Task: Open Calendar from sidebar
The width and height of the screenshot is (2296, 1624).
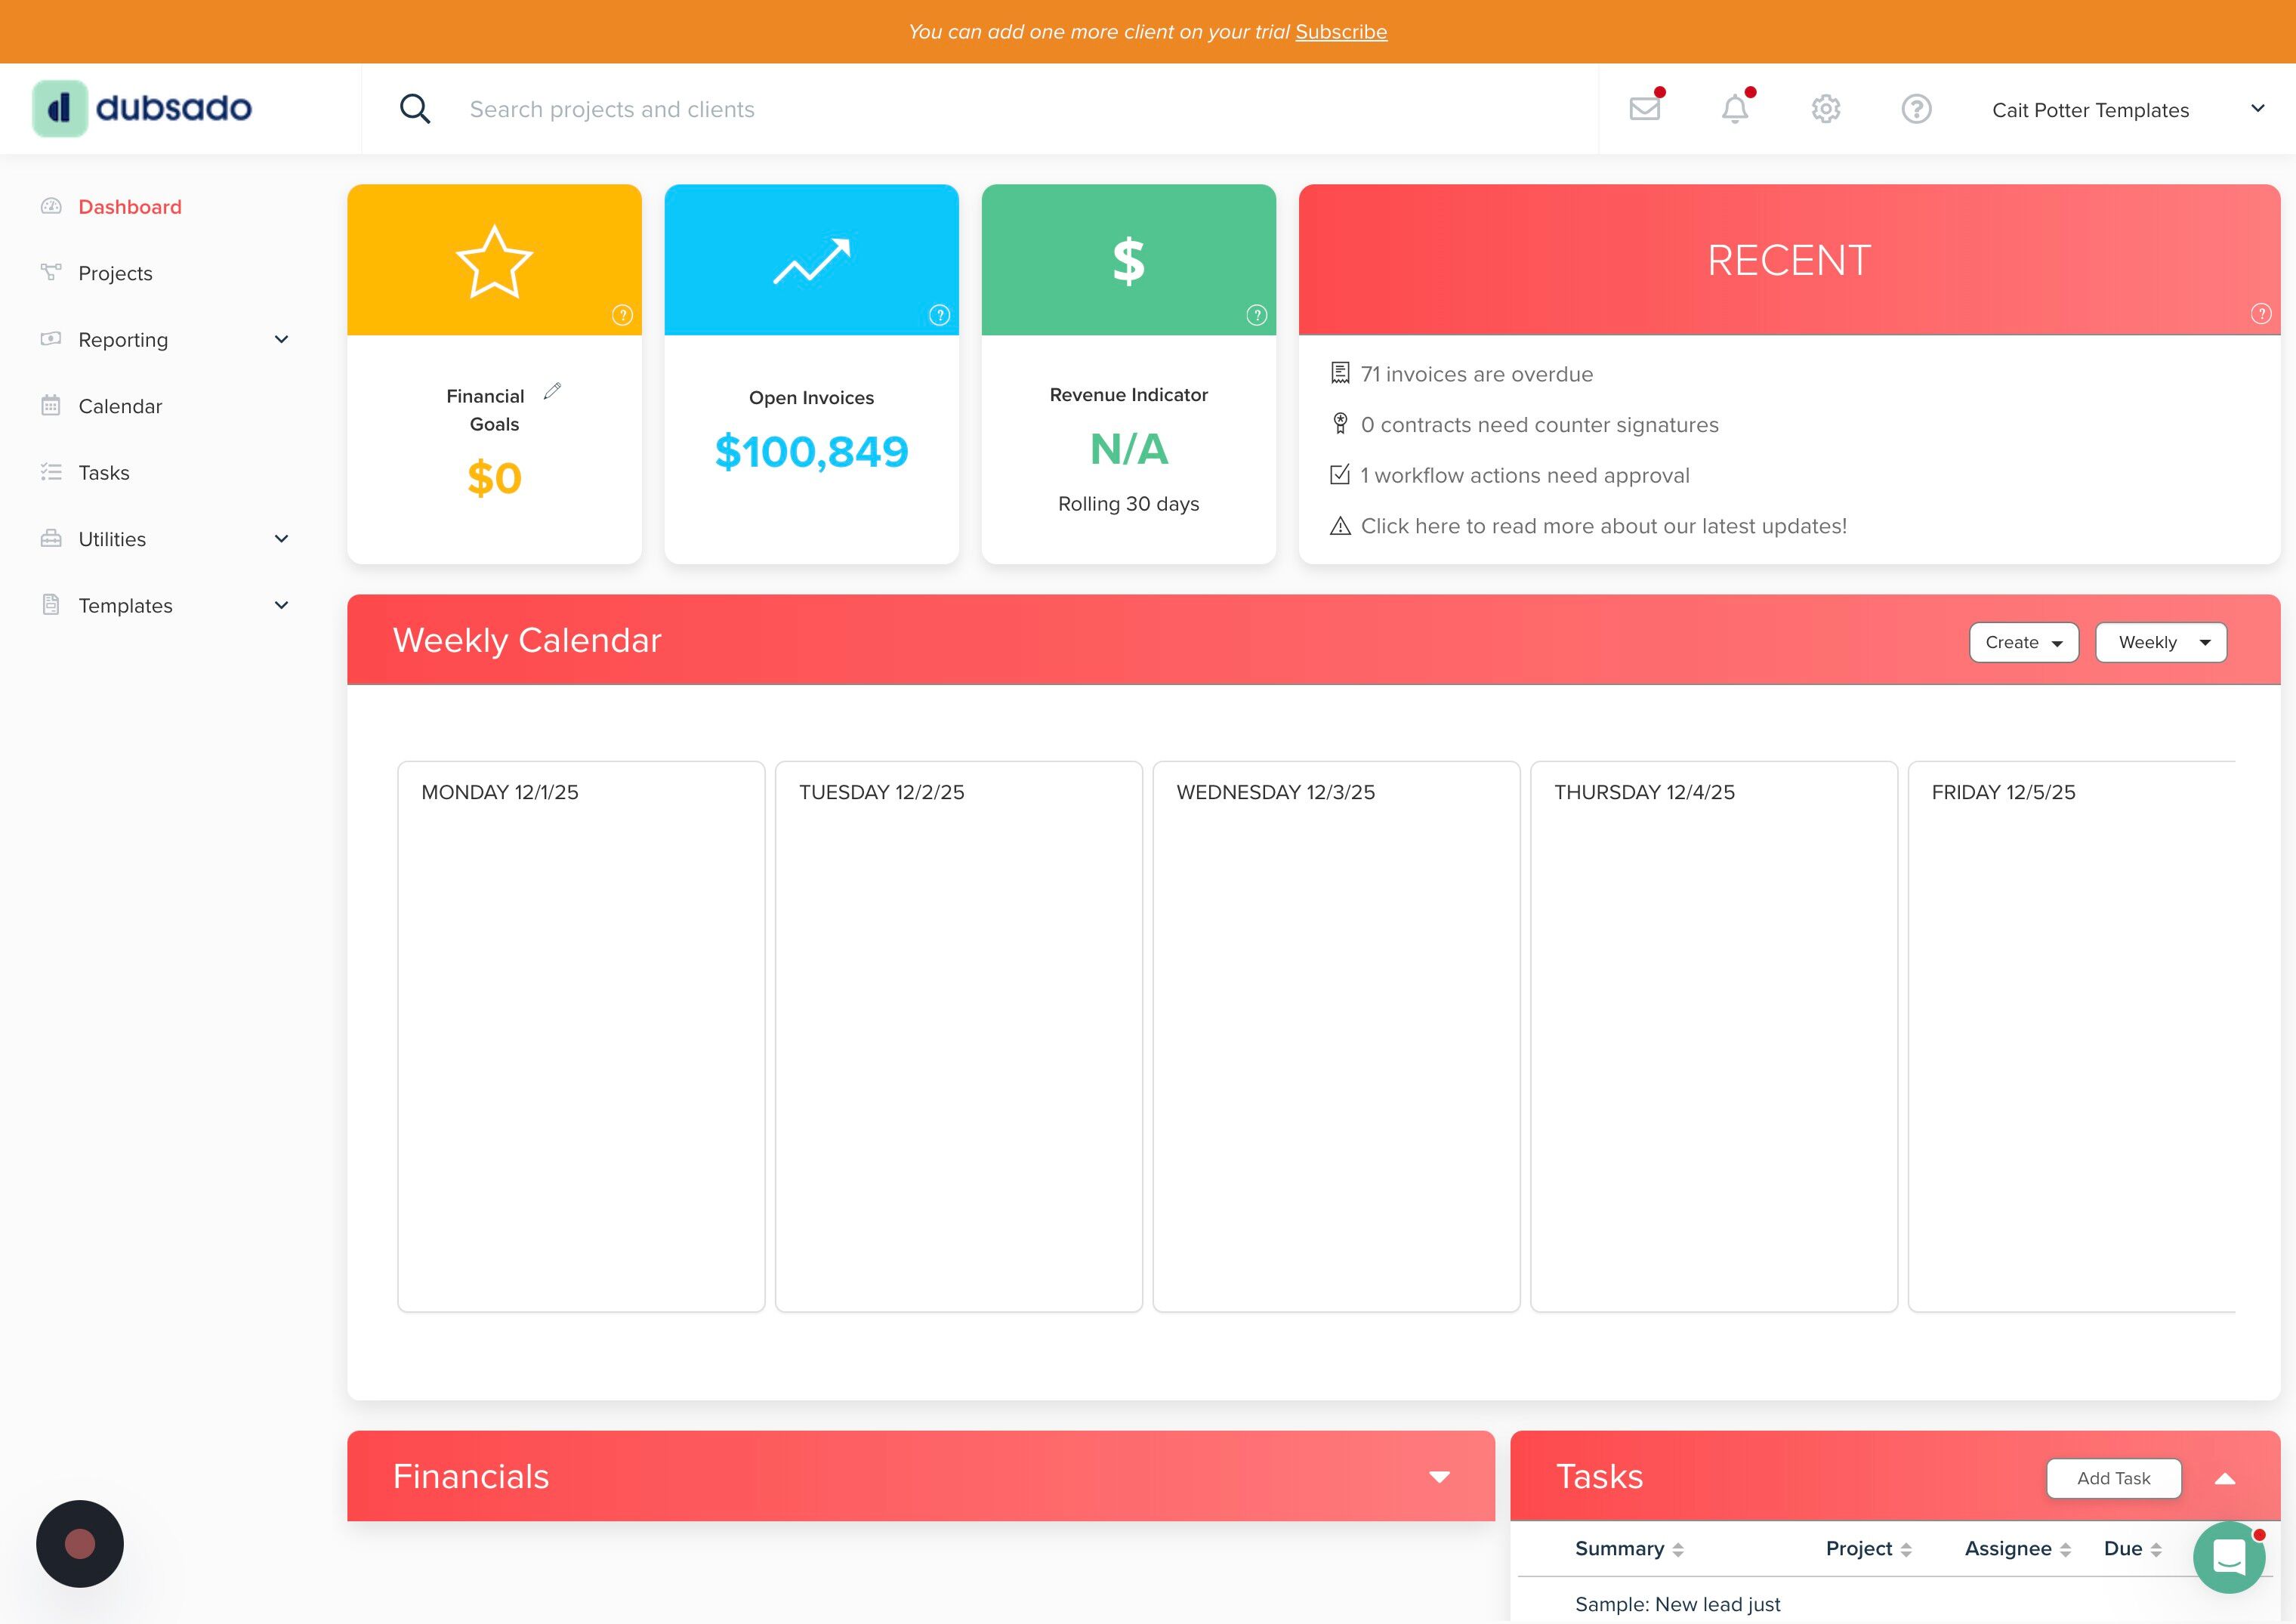Action: click(120, 407)
